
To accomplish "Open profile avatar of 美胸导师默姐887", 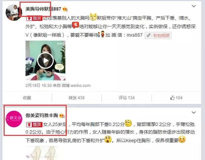I will (x=14, y=13).
